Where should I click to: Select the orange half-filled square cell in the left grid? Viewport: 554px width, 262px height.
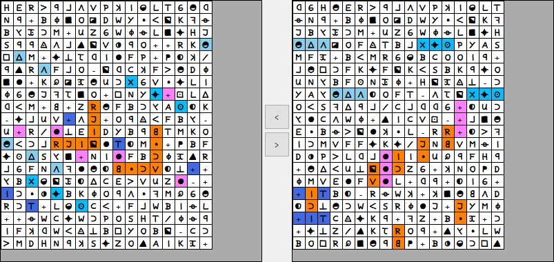(94, 144)
